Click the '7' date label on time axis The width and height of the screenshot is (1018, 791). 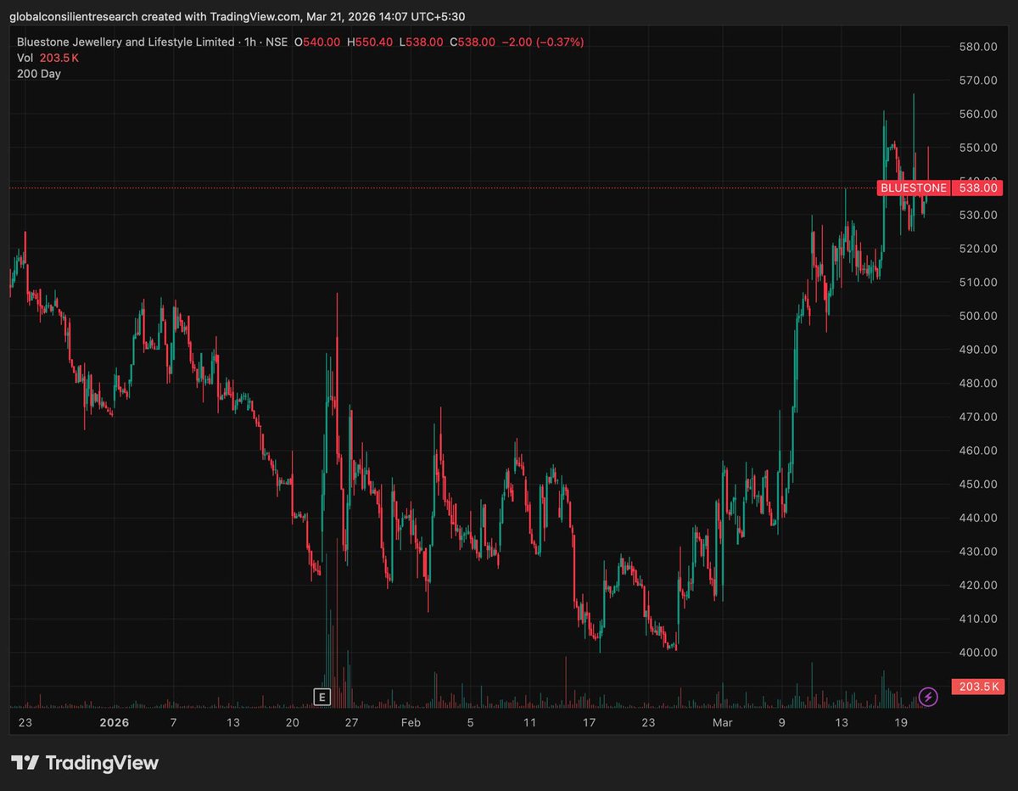(173, 723)
